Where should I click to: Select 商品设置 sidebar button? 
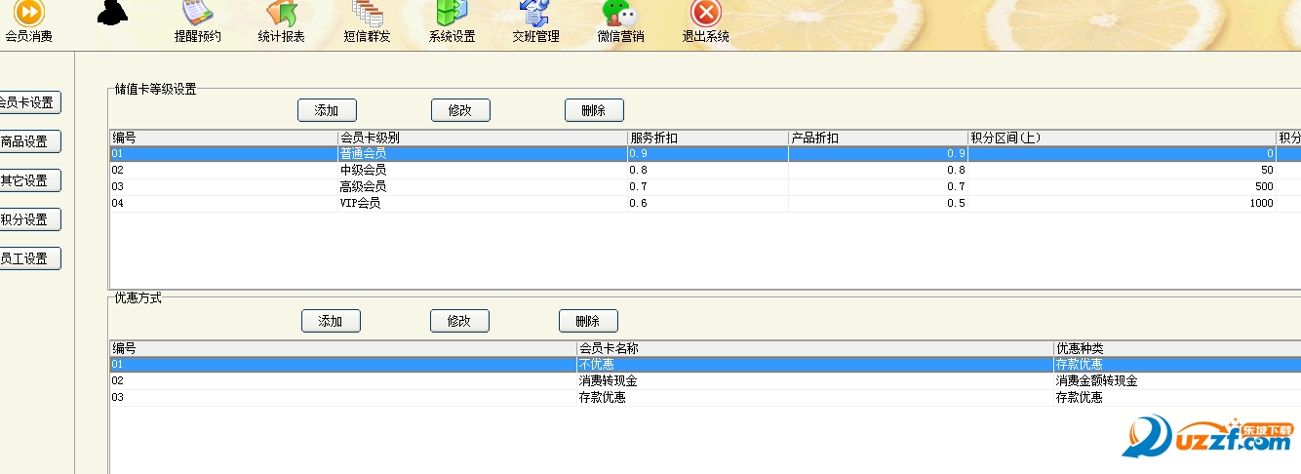(x=29, y=141)
